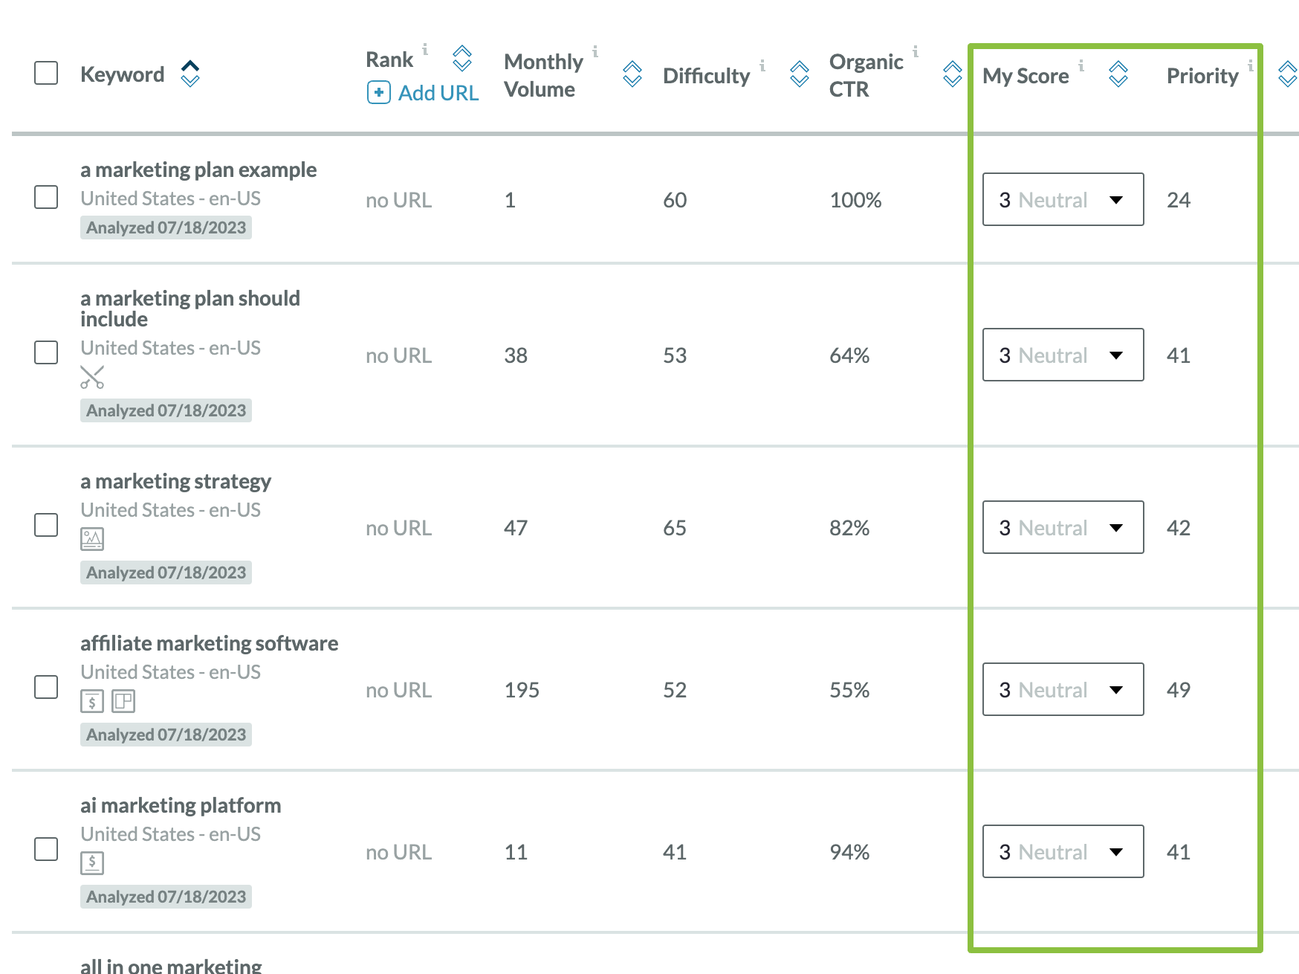1299x974 pixels.
Task: Click info icon next to Difficulty header
Action: (x=762, y=65)
